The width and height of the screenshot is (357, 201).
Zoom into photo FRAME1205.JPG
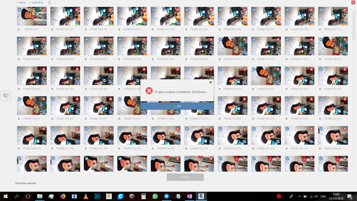tap(44, 142)
